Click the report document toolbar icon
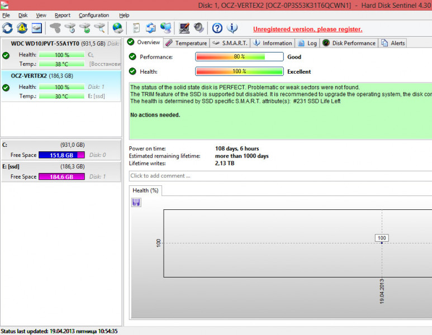432x335 pixels. click(136, 28)
